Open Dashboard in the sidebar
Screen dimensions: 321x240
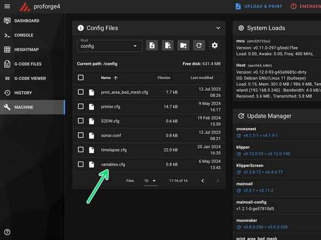(x=33, y=21)
